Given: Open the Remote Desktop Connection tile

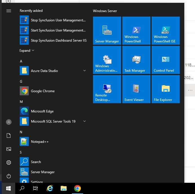Looking at the screenshot, I should tap(107, 89).
